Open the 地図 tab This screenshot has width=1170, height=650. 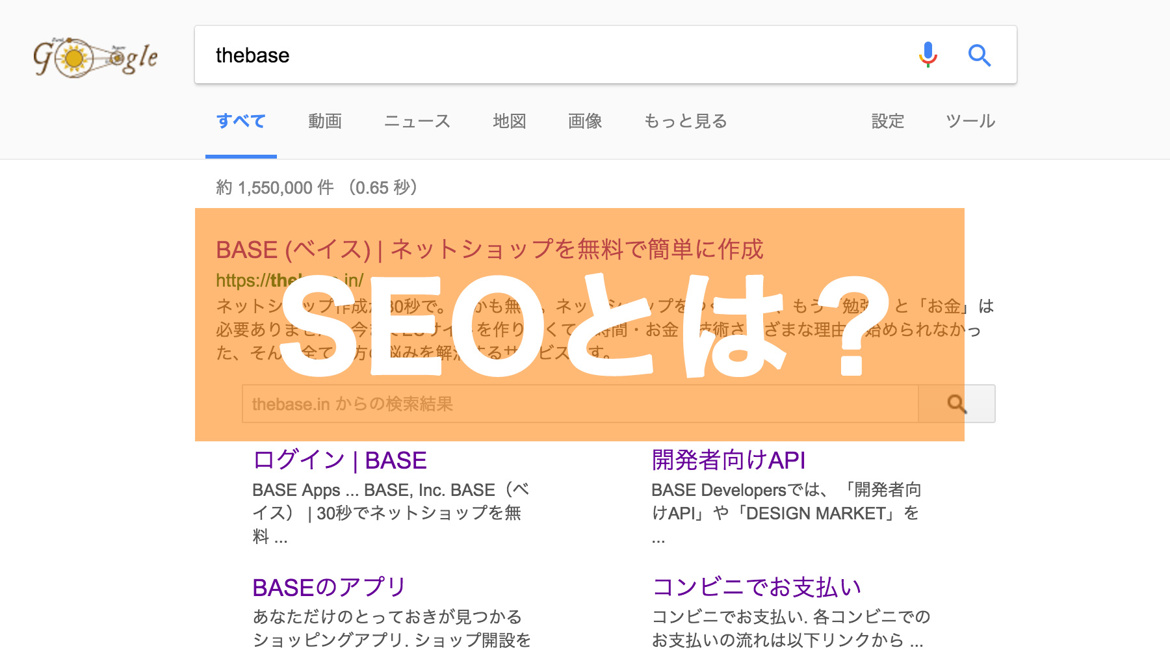click(510, 122)
